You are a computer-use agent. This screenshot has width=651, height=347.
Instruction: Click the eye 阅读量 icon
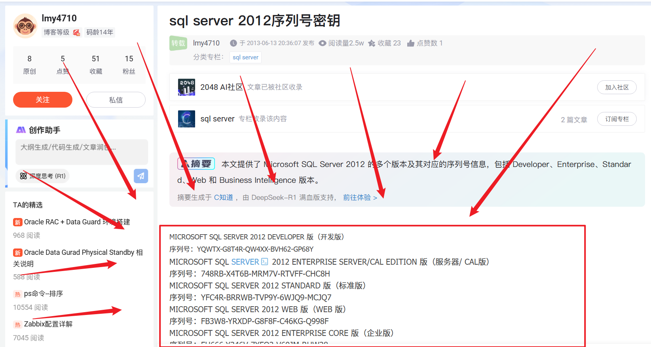[323, 43]
